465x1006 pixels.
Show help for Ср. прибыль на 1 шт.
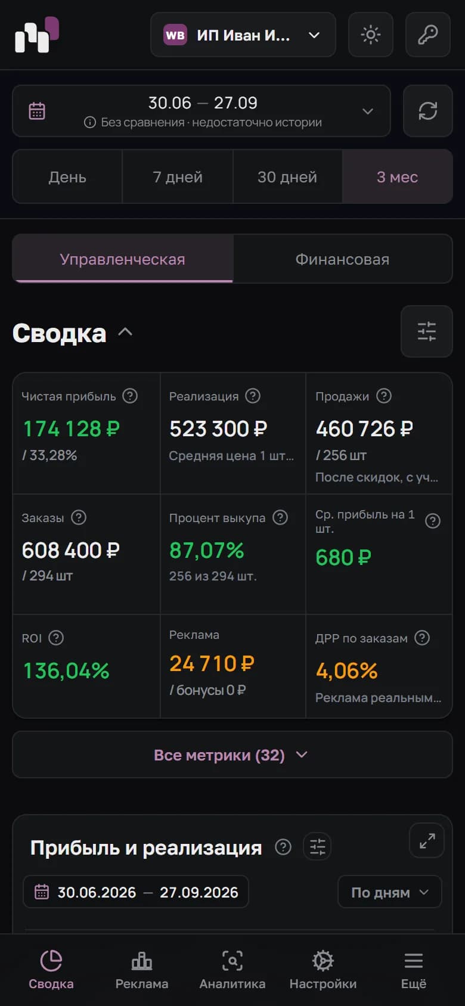click(433, 521)
